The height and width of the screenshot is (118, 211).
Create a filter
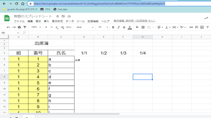pos(208,27)
